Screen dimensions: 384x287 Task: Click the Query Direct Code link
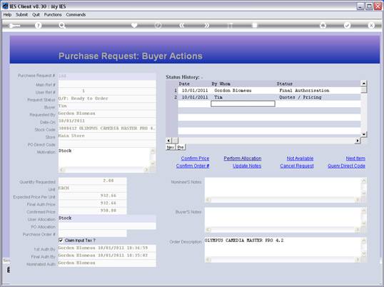click(346, 166)
